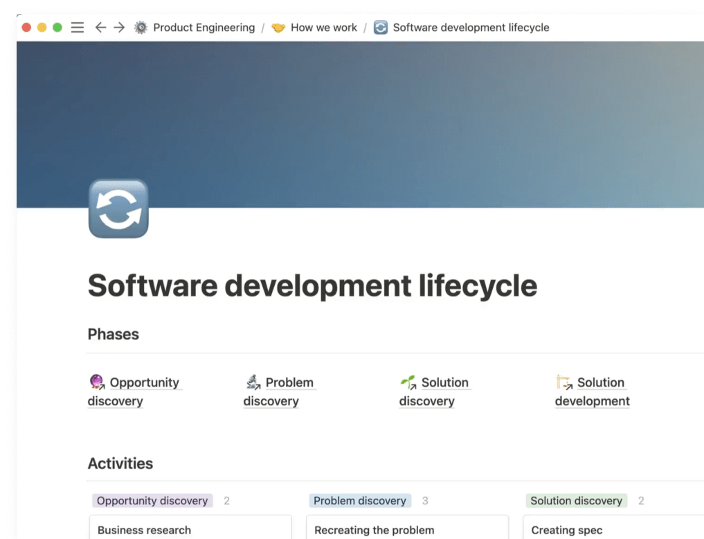Go to How we work breadcrumb
704x539 pixels.
click(323, 28)
